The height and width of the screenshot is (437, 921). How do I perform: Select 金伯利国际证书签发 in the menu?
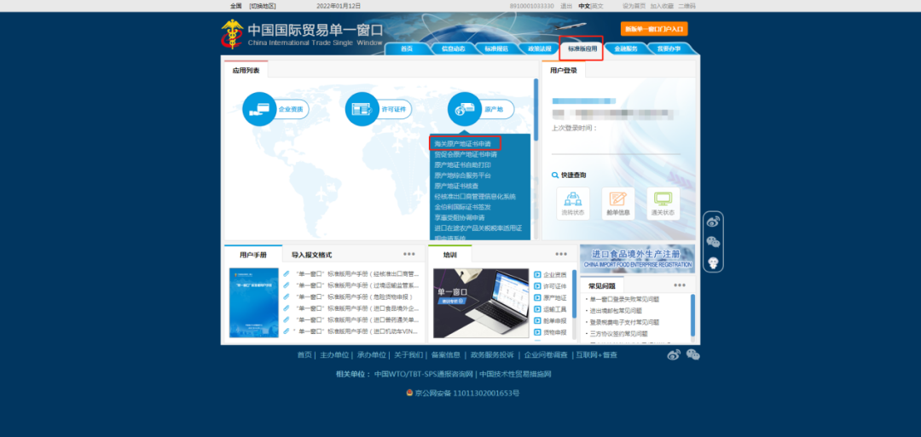pos(462,207)
